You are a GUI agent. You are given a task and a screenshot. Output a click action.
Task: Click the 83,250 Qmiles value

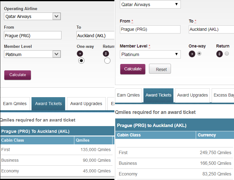click(217, 174)
